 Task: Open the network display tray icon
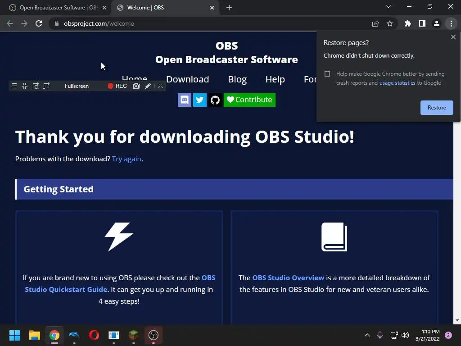coord(394,335)
